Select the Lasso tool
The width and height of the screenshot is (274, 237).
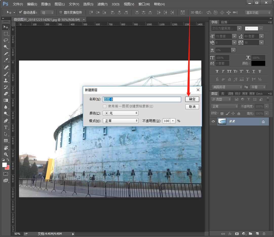pos(6,40)
